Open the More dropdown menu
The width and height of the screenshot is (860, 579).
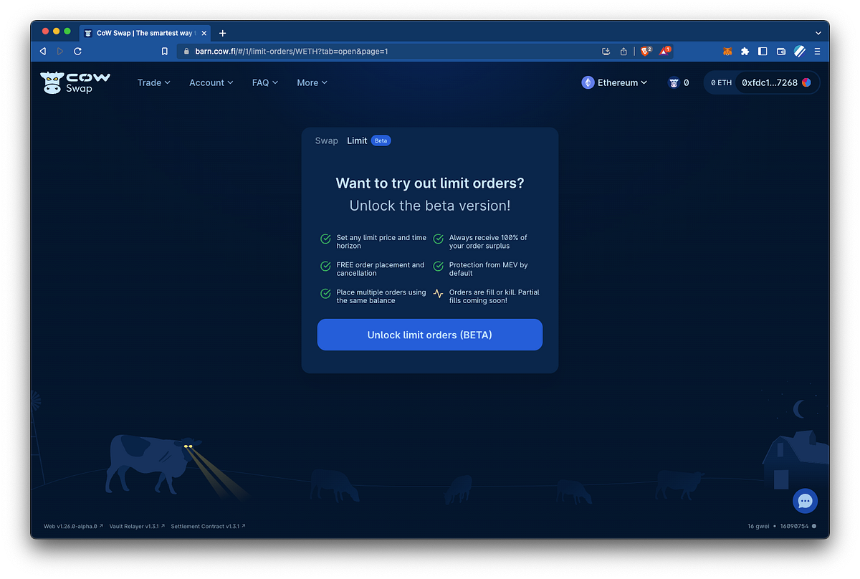(312, 82)
